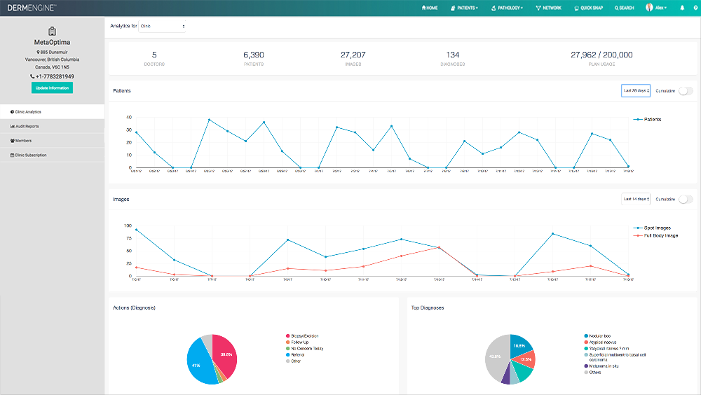701x395 pixels.
Task: Enable Cumulative switch for Images chart
Action: tap(686, 200)
